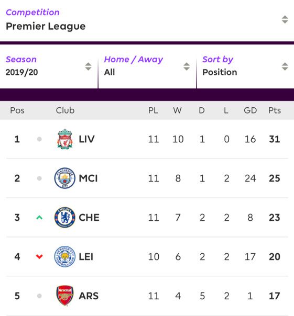Open the LIV team link

coord(86,139)
